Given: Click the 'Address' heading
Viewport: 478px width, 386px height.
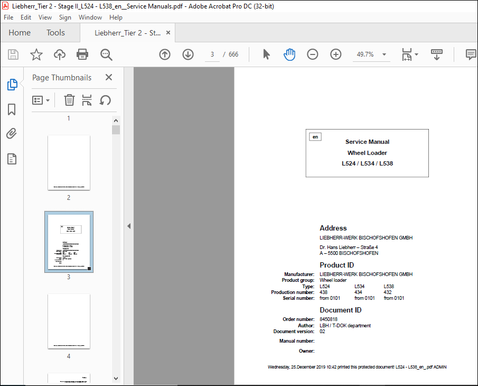Looking at the screenshot, I should [x=333, y=228].
